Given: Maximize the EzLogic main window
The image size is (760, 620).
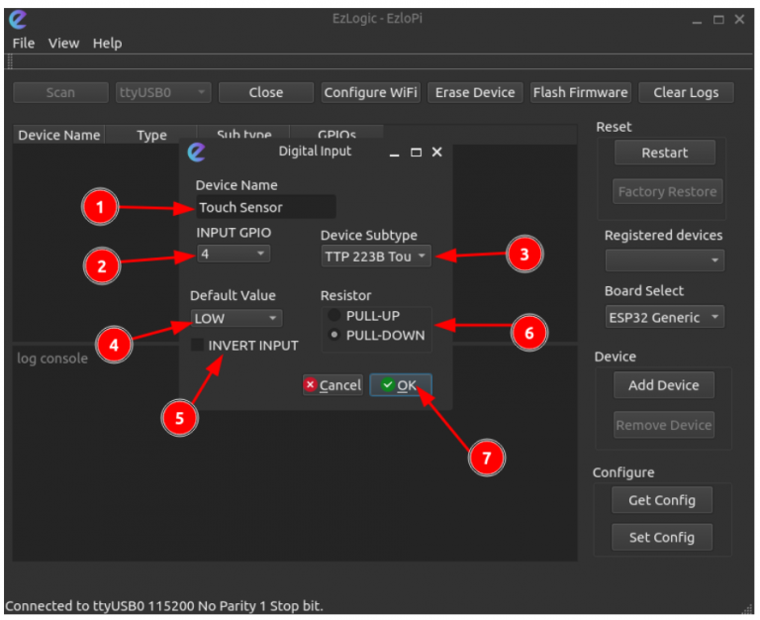Looking at the screenshot, I should pyautogui.click(x=718, y=20).
